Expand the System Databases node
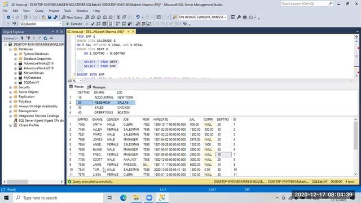The width and height of the screenshot is (361, 203). 15,54
